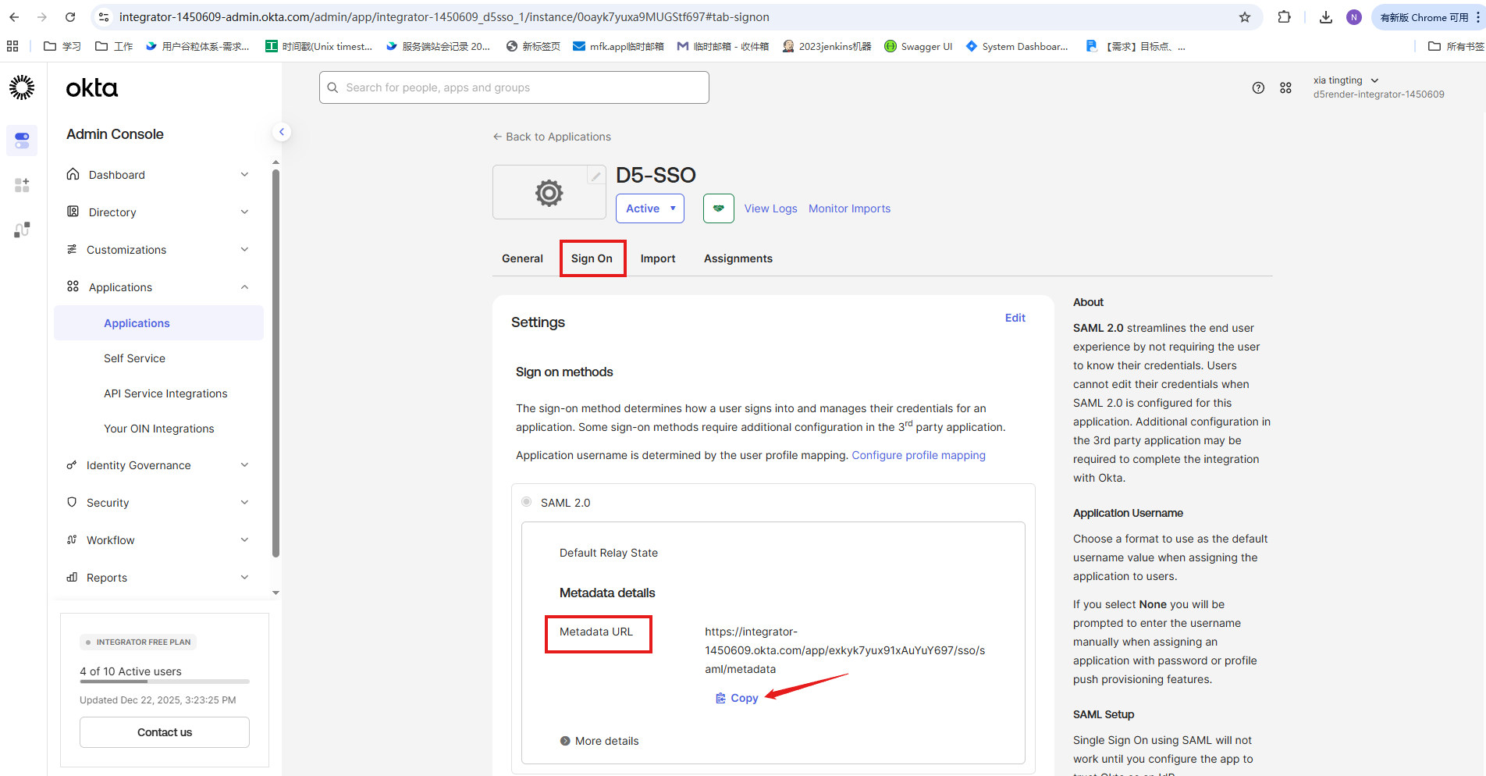The image size is (1486, 776).
Task: Open API Service Integrations in sidebar
Action: pyautogui.click(x=165, y=393)
